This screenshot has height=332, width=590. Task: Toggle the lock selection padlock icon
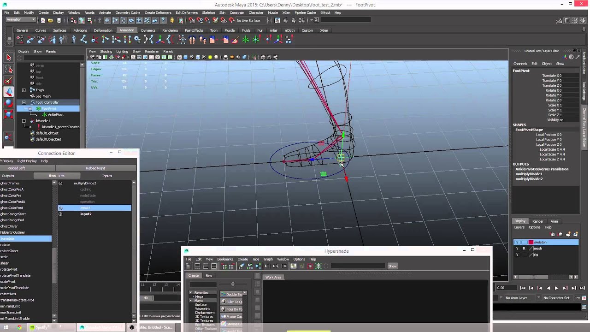tap(172, 20)
